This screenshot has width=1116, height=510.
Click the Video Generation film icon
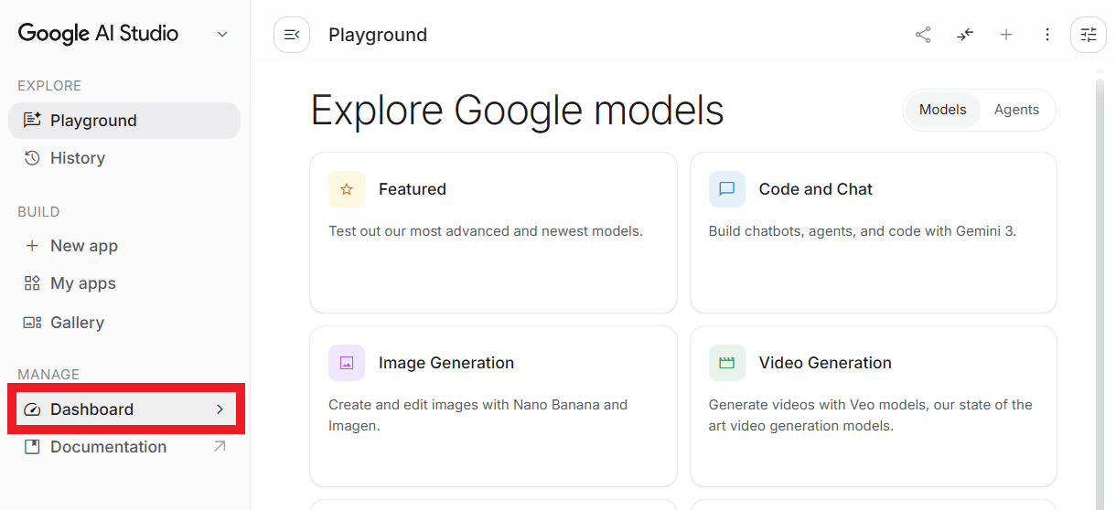pyautogui.click(x=727, y=363)
